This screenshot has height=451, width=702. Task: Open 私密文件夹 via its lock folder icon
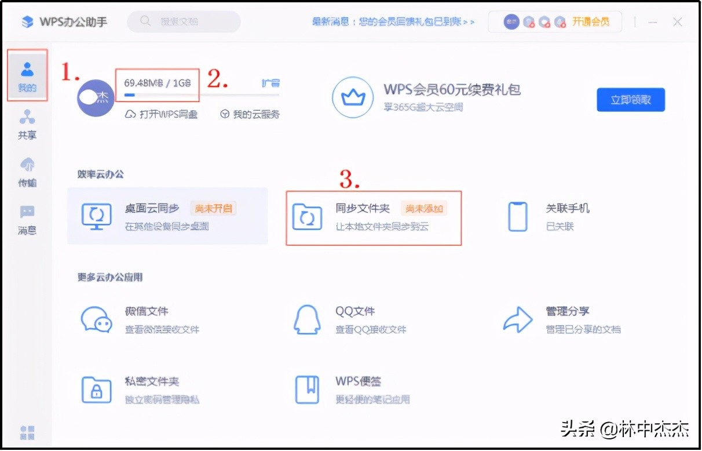[x=96, y=390]
